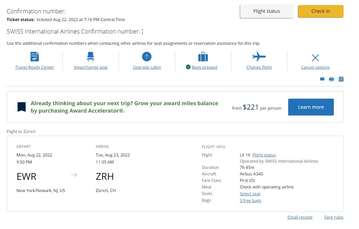
Task: Click the $221 price text
Action: tap(251, 107)
